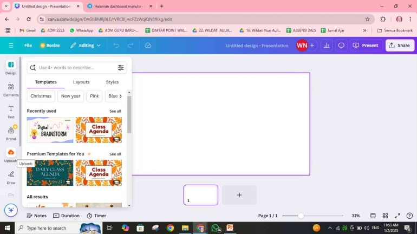417x234 pixels.
Task: Select the Text tool in sidebar
Action: click(x=11, y=111)
